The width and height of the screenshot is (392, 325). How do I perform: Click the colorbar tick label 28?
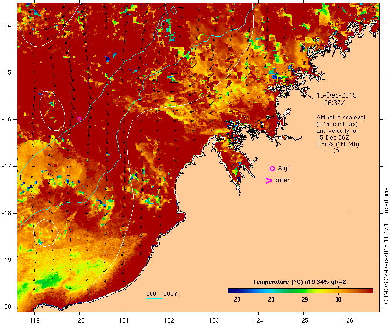coord(271,299)
